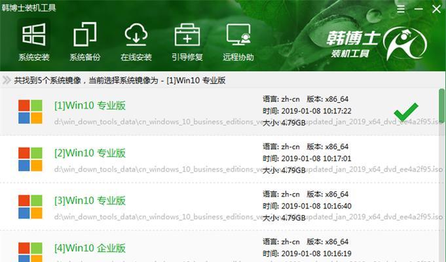Minimize the 韩博士装机工具 window

pos(418,9)
